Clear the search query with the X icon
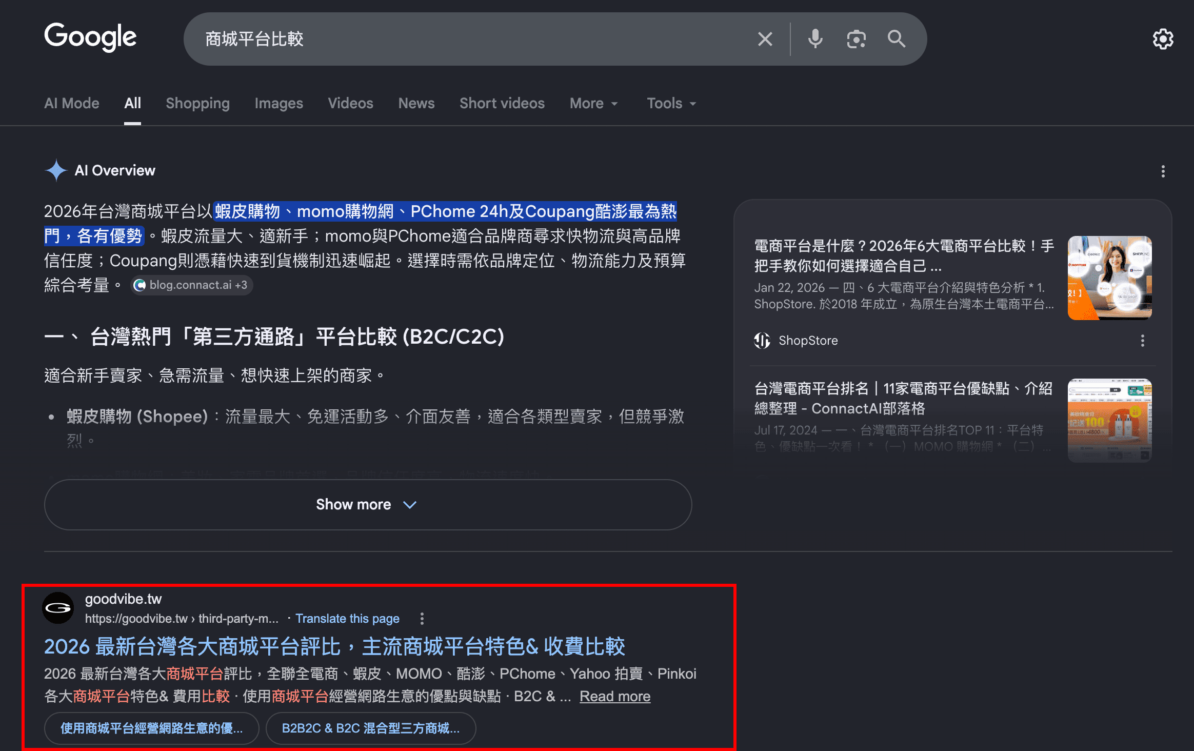 tap(765, 39)
